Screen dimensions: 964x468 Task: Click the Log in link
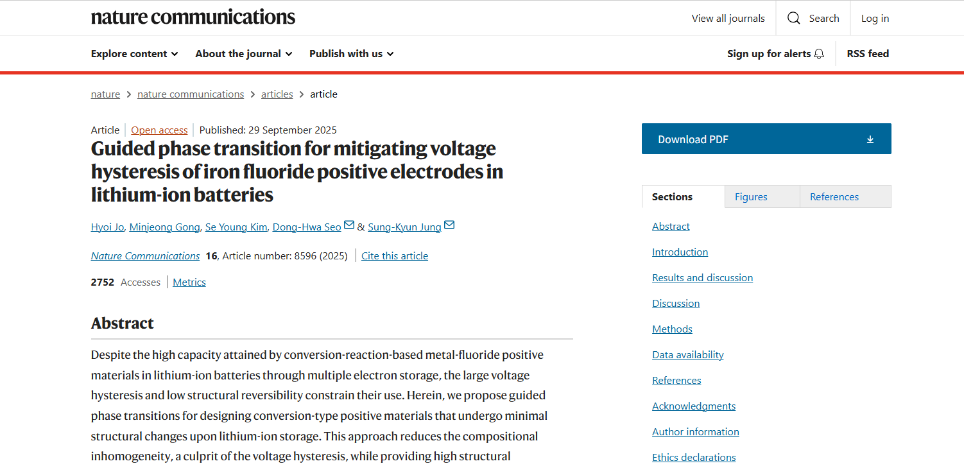click(875, 18)
